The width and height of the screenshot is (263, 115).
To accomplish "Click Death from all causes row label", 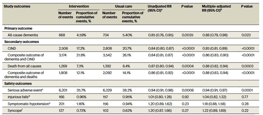I will pyautogui.click(x=22, y=66).
